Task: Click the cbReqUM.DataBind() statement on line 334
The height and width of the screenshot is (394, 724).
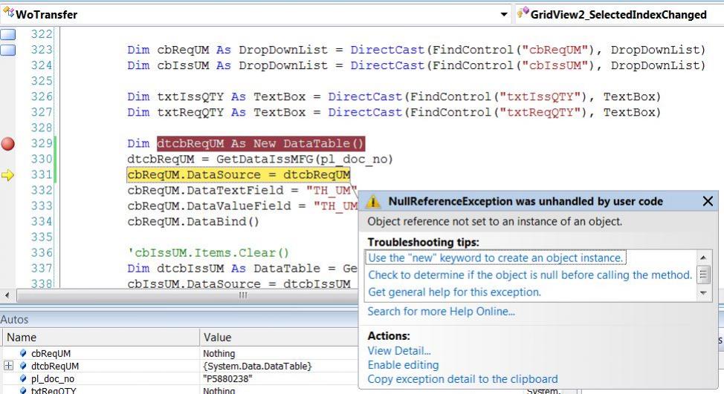Action: click(x=193, y=222)
